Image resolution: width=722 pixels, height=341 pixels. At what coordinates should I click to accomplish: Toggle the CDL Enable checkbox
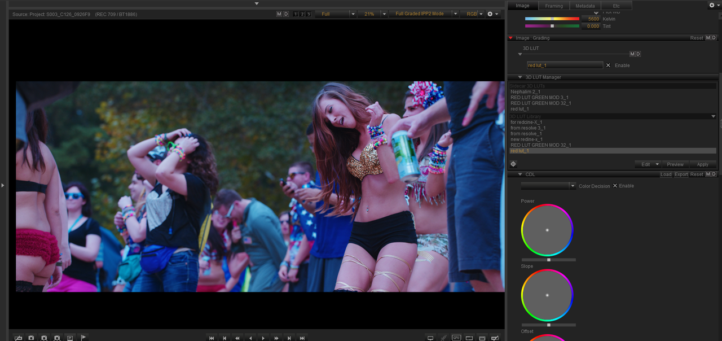[615, 186]
